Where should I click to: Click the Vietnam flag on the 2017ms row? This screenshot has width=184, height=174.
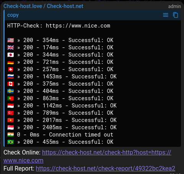coord(11,120)
